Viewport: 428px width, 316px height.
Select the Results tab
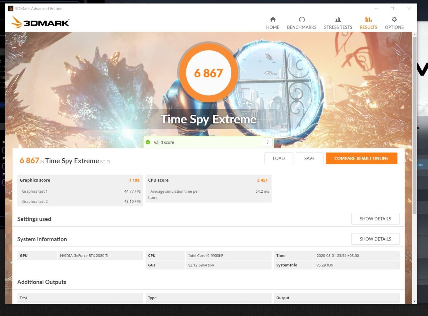[x=368, y=23]
